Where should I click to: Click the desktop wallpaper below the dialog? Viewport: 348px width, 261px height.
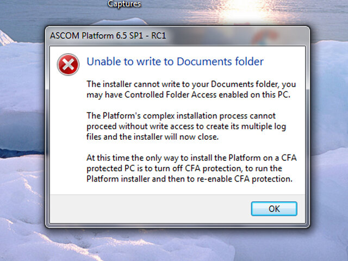tap(174, 245)
